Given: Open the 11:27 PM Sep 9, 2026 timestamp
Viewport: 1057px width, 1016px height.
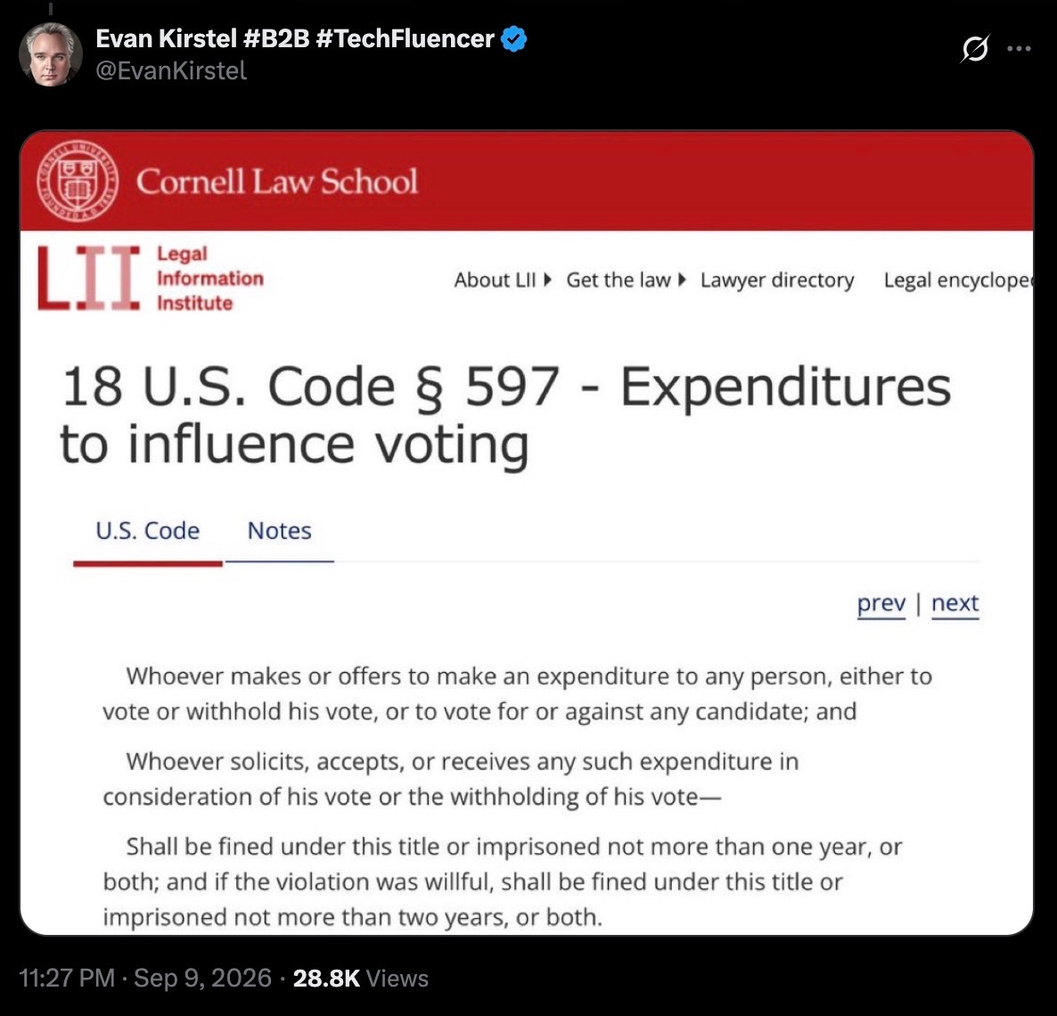Looking at the screenshot, I should pyautogui.click(x=145, y=979).
